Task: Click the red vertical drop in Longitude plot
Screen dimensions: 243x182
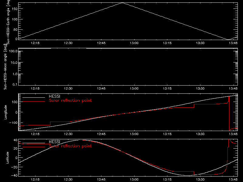Action: pos(229,113)
